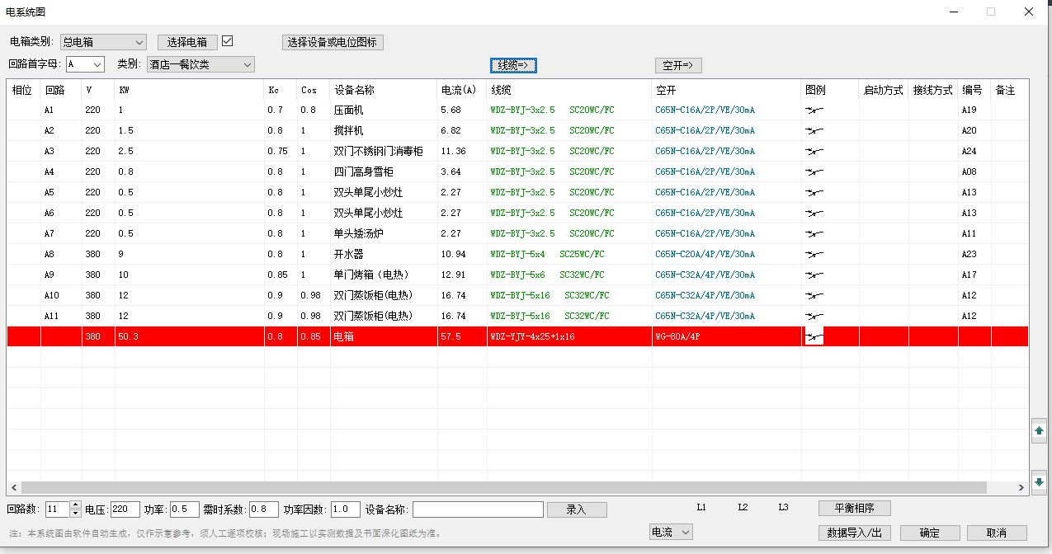Viewport: 1052px width, 554px height.
Task: Open the 回路首字母 dropdown showing A
Action: click(85, 63)
